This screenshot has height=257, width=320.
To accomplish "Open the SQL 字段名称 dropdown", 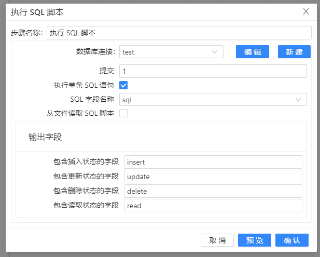I will [x=207, y=99].
